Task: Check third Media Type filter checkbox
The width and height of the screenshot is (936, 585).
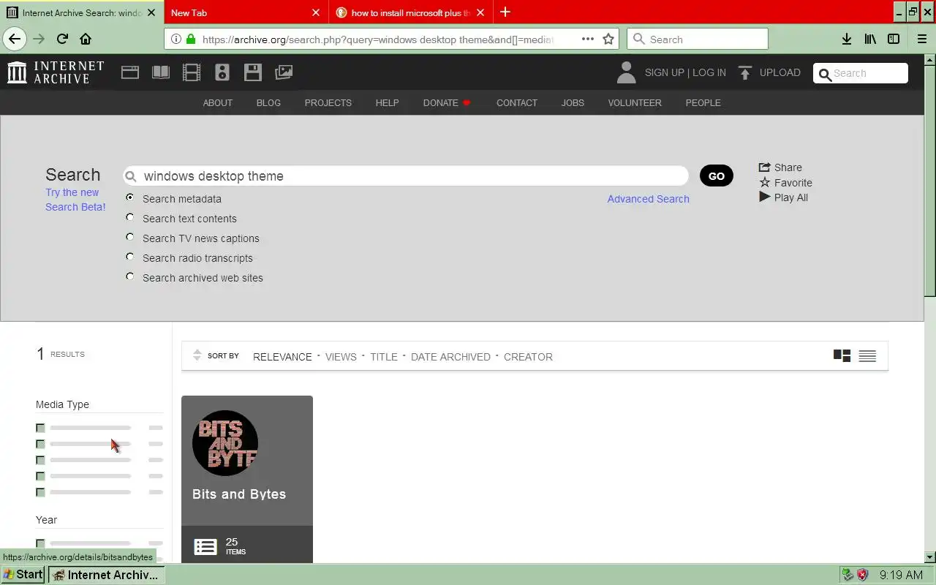Action: (x=40, y=460)
